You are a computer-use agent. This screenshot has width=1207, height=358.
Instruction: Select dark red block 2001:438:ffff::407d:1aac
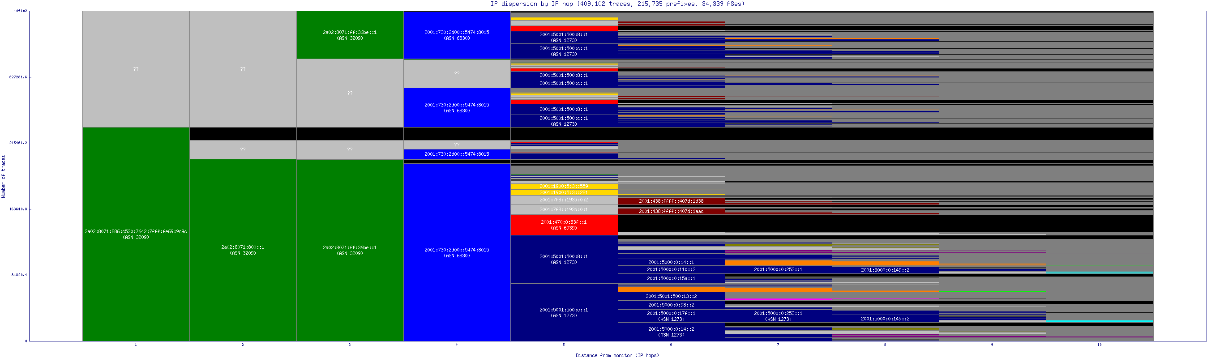point(672,211)
